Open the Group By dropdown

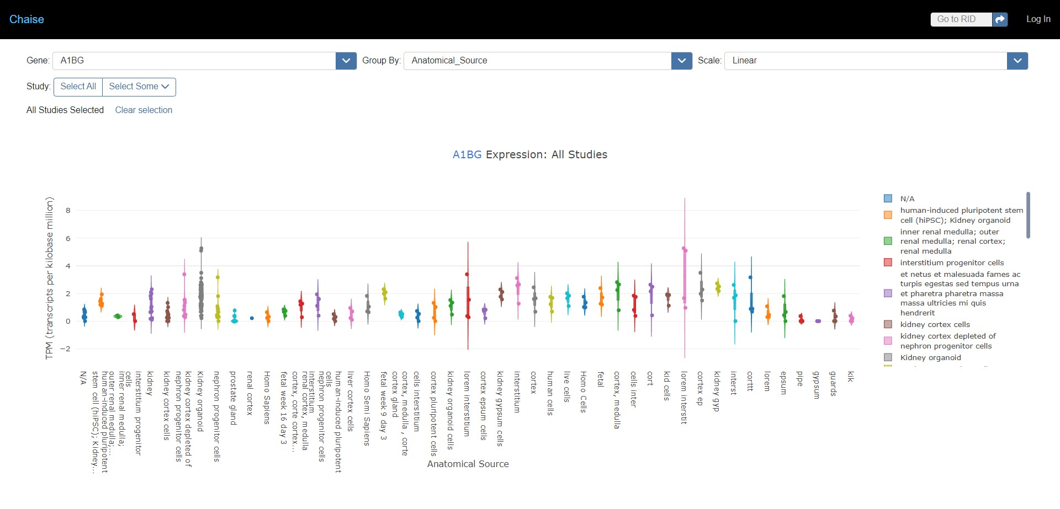click(681, 61)
